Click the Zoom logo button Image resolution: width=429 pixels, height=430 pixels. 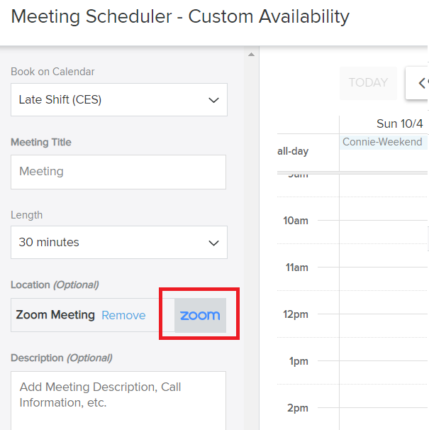(200, 315)
